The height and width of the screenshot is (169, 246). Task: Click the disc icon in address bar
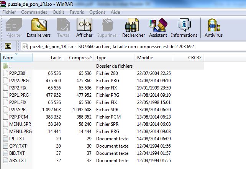pos(25,47)
